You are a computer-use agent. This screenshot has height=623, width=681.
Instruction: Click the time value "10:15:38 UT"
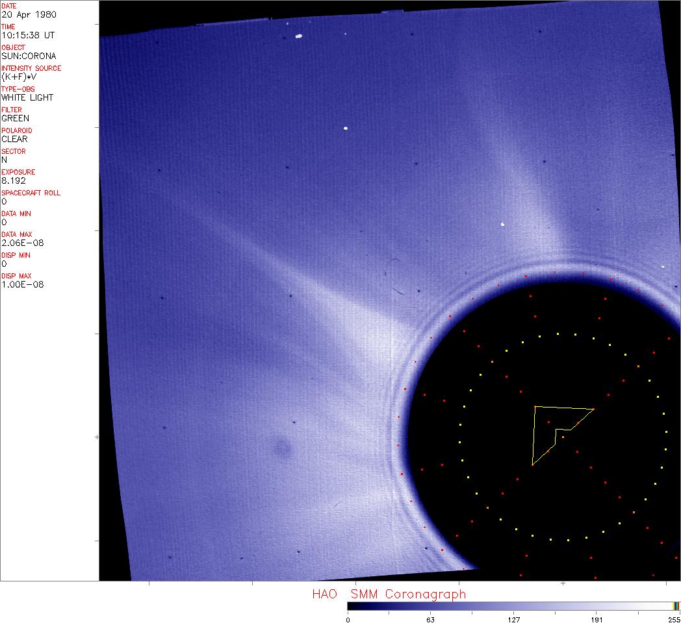pos(27,35)
